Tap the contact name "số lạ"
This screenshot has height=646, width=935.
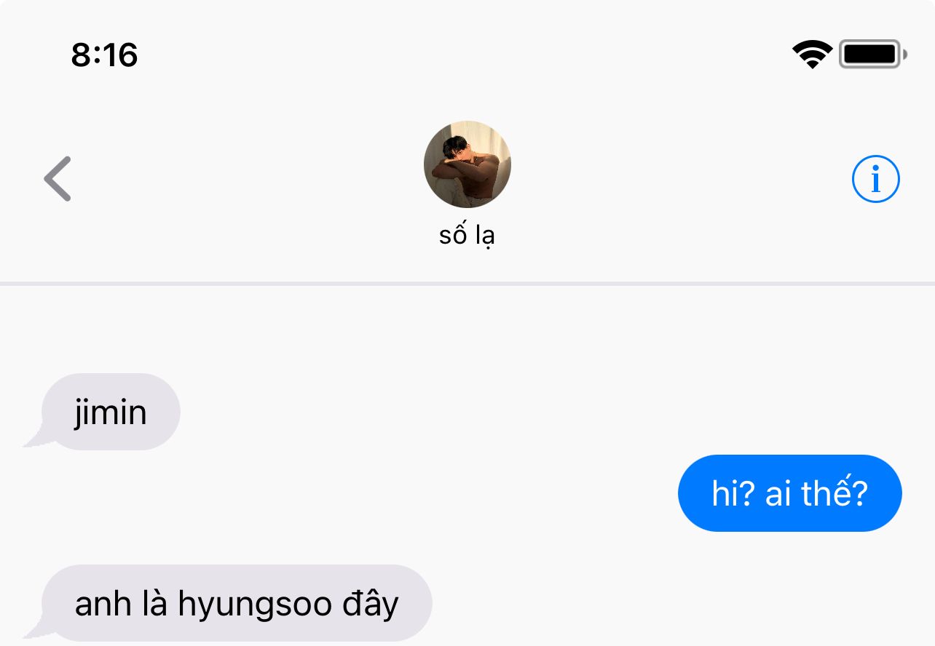[467, 235]
